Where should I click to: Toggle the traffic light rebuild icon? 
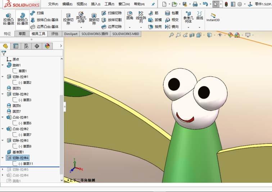pos(226,4)
